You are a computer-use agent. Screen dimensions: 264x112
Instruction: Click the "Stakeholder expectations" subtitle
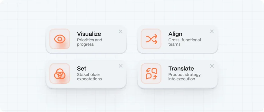[89, 77]
